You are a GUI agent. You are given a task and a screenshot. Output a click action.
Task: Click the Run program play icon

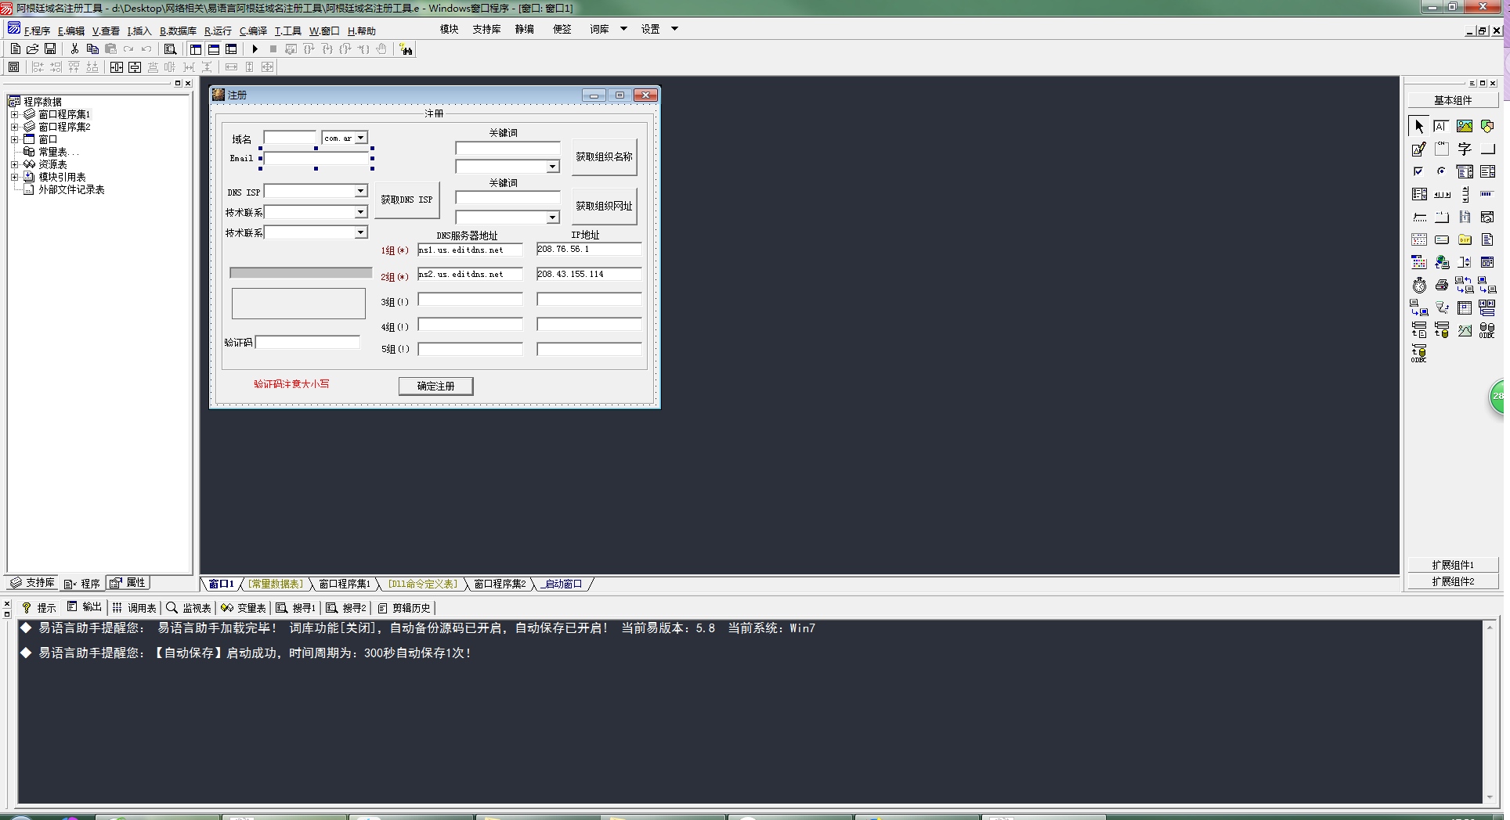click(255, 49)
